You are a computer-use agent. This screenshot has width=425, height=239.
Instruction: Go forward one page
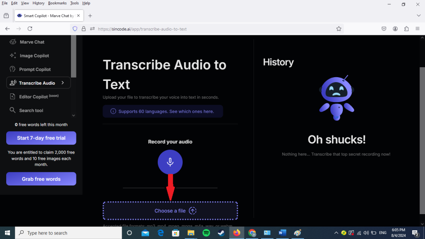[x=18, y=29]
